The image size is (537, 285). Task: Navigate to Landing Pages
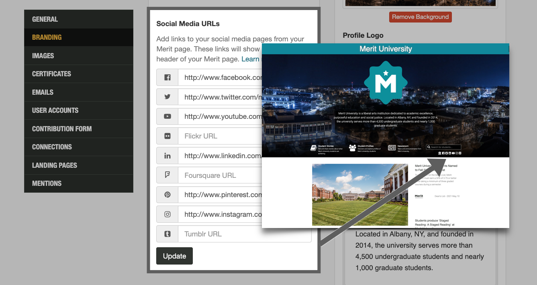[54, 165]
